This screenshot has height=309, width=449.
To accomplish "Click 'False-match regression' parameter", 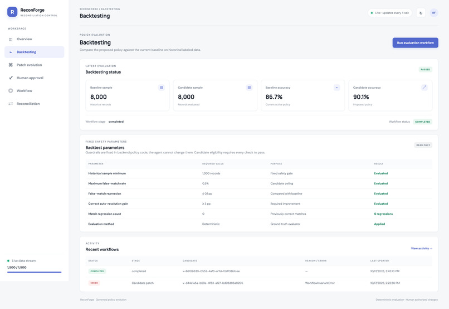I will [x=105, y=194].
